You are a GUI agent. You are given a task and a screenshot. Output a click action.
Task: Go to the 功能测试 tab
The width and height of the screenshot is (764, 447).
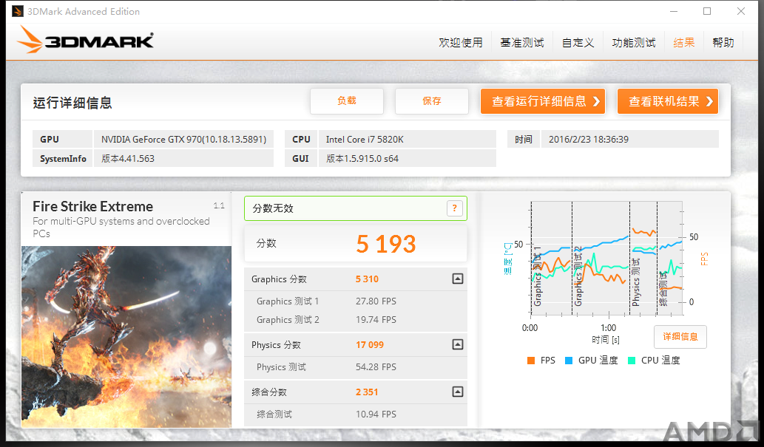(x=633, y=43)
